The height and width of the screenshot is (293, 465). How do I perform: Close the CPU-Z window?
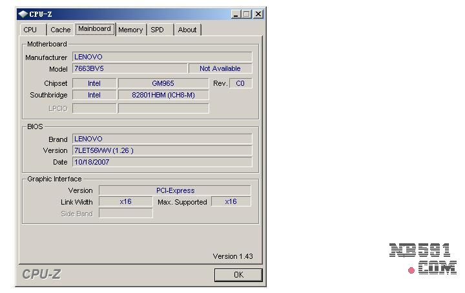click(258, 14)
